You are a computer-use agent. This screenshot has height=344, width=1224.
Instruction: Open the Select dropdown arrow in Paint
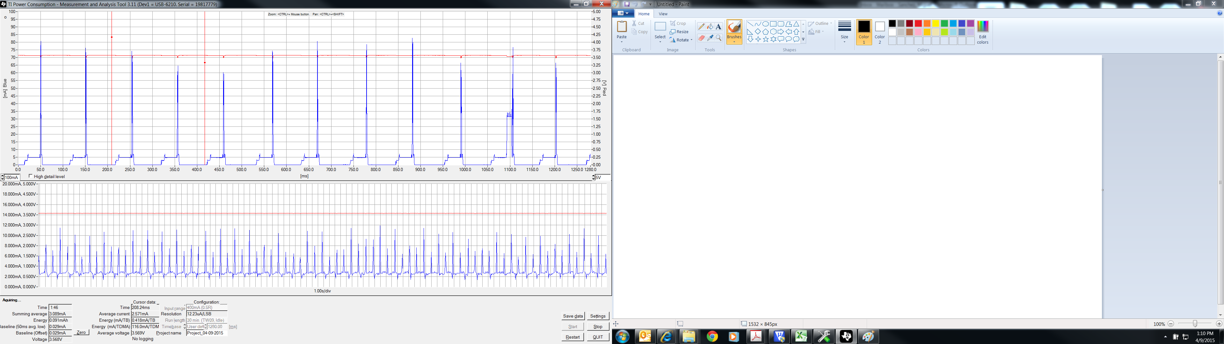coord(660,41)
